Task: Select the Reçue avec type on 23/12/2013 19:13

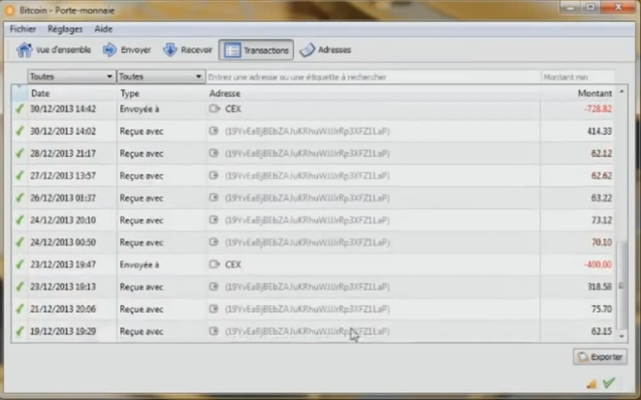Action: (142, 287)
